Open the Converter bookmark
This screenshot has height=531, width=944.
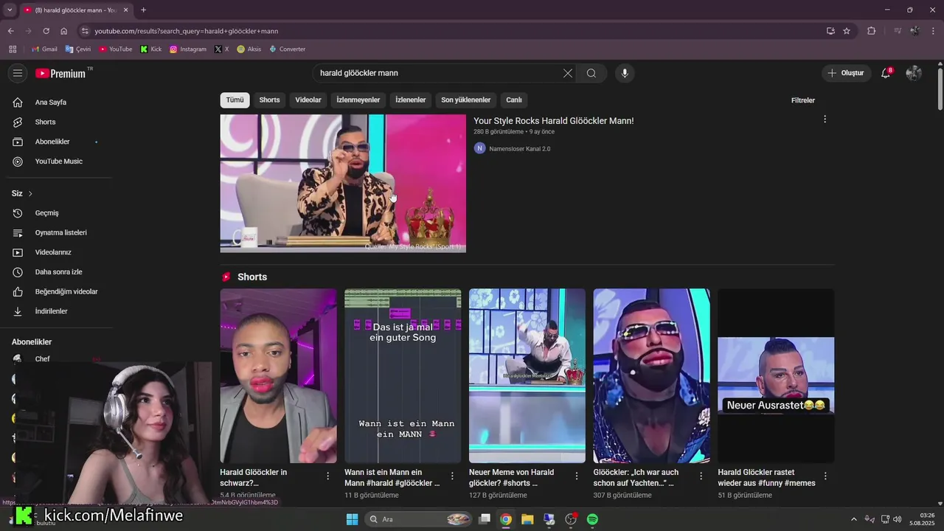(x=288, y=49)
